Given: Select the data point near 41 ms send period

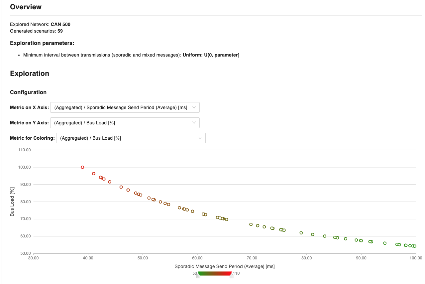Looking at the screenshot, I should click(94, 174).
